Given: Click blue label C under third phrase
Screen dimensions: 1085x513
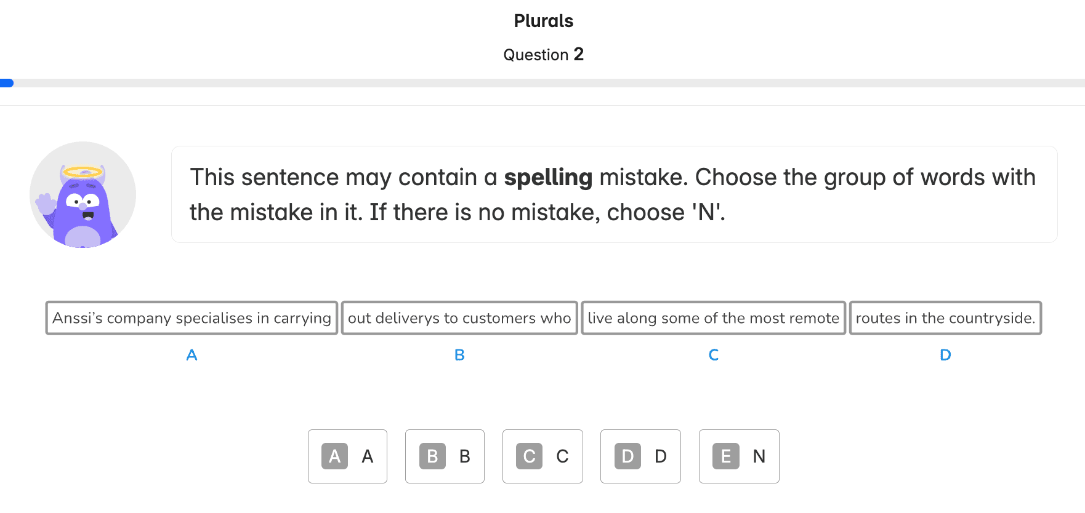Looking at the screenshot, I should click(x=714, y=355).
